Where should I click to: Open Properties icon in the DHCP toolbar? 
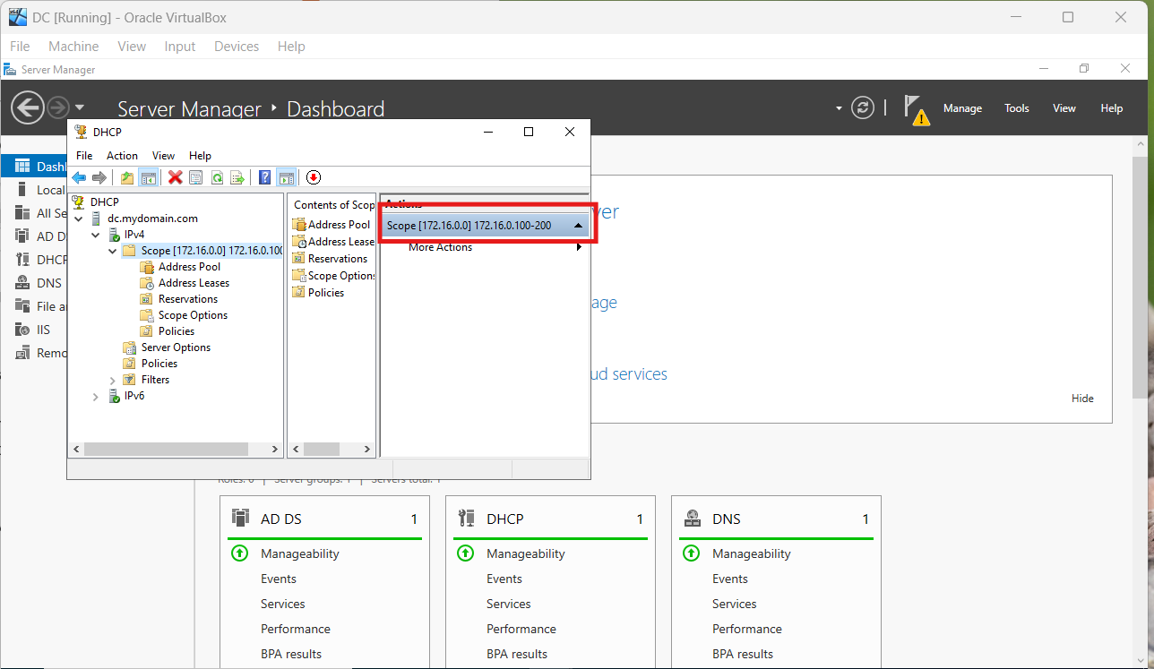click(196, 177)
